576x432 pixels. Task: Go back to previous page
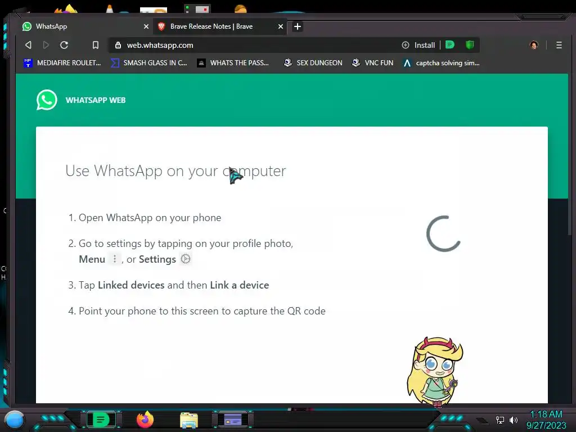point(28,45)
